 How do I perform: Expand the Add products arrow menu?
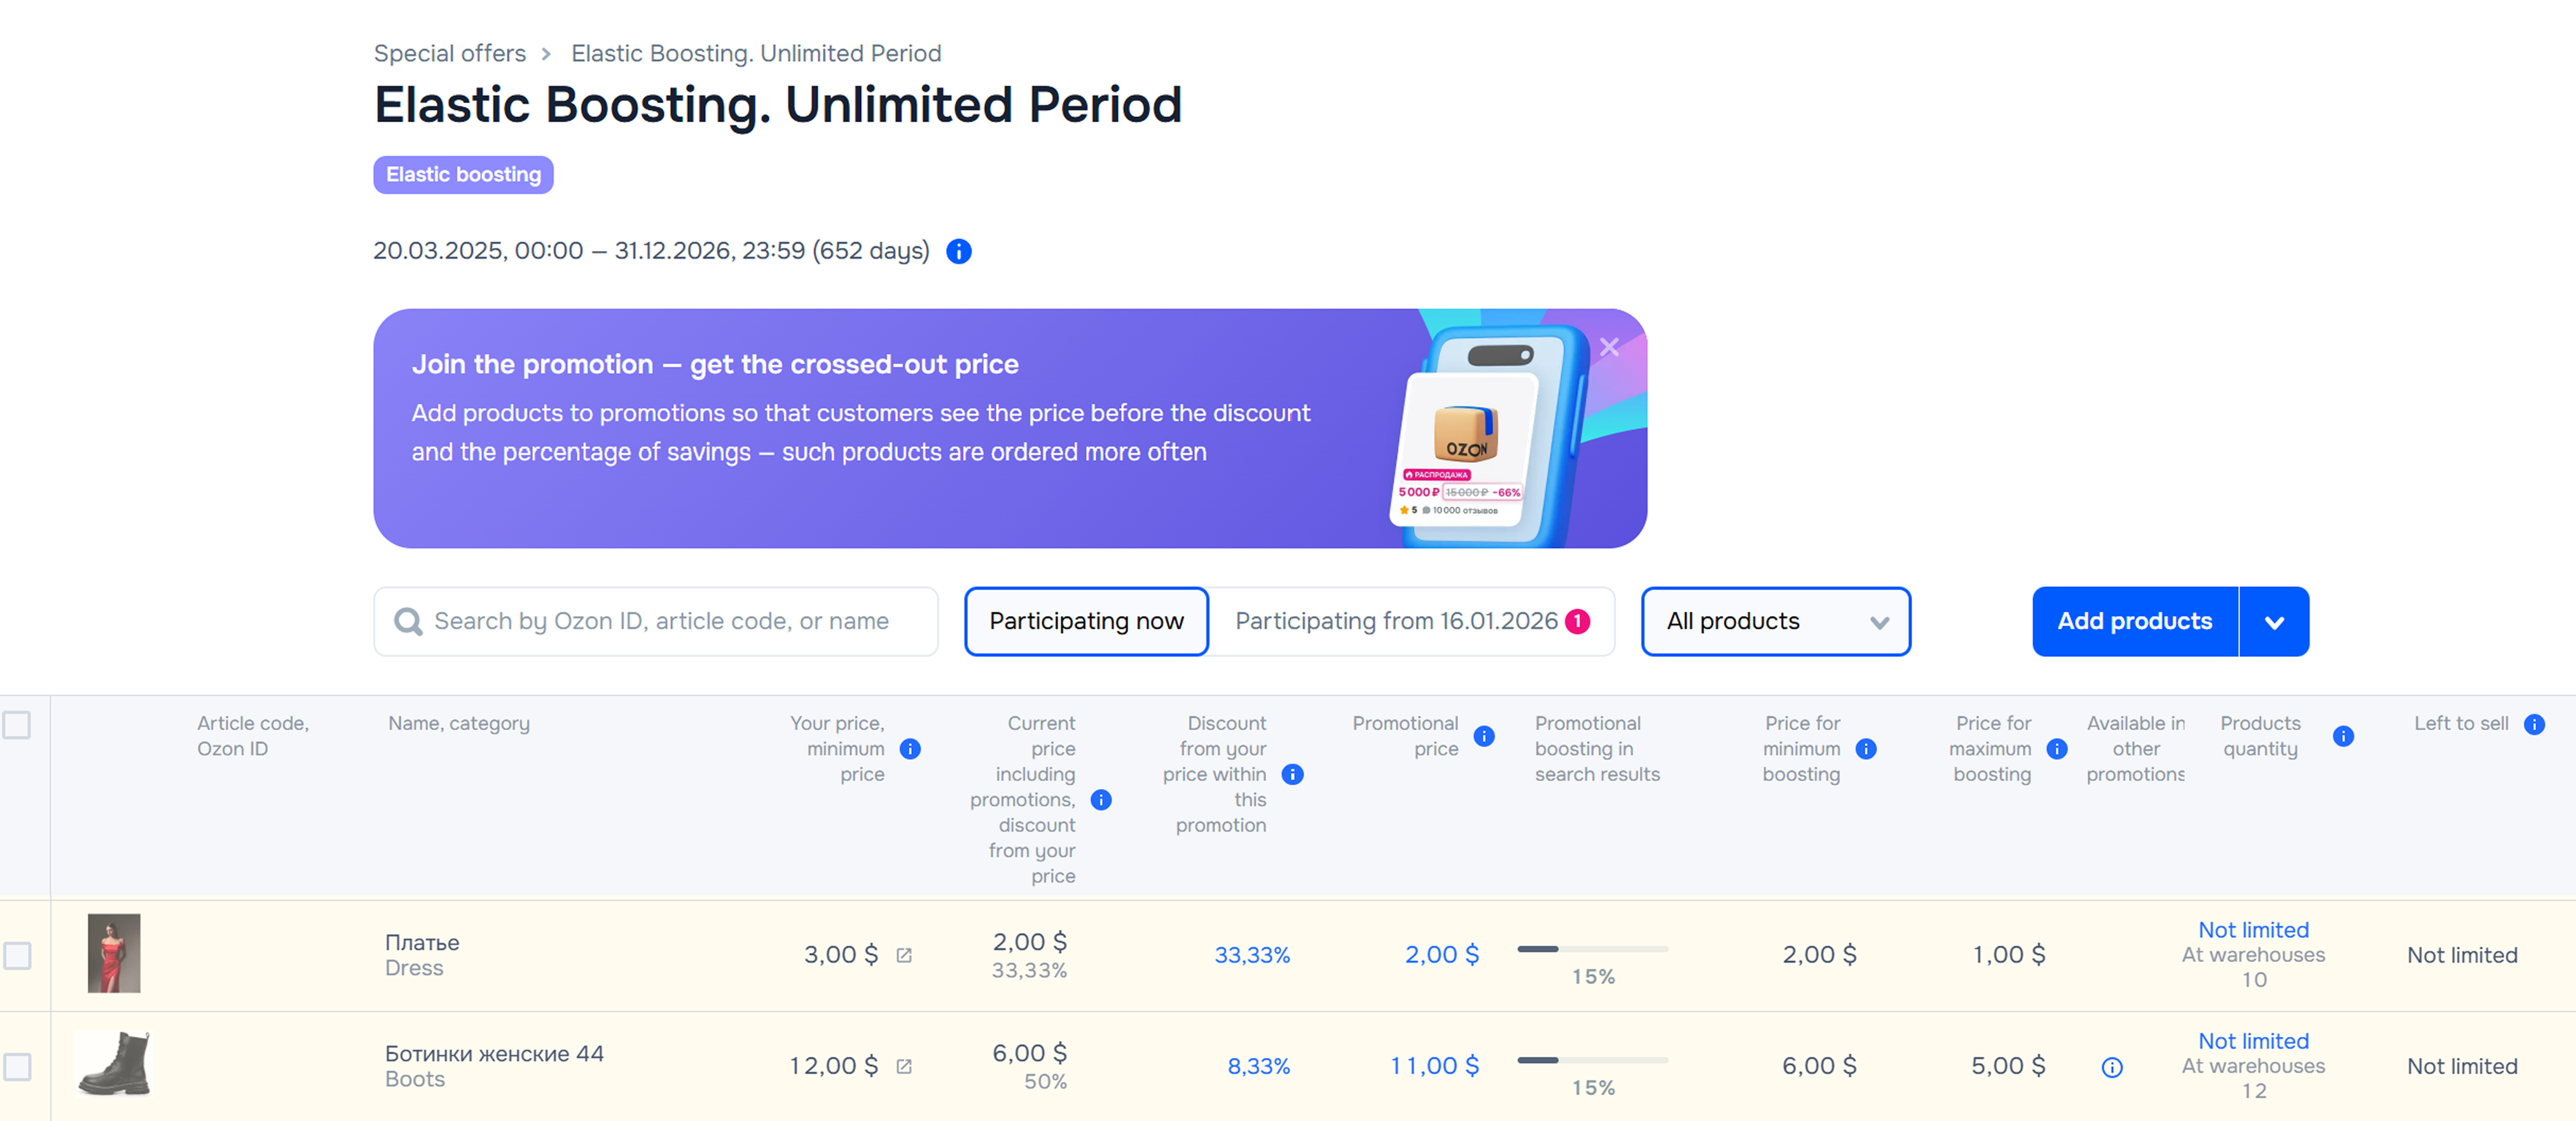(x=2273, y=621)
